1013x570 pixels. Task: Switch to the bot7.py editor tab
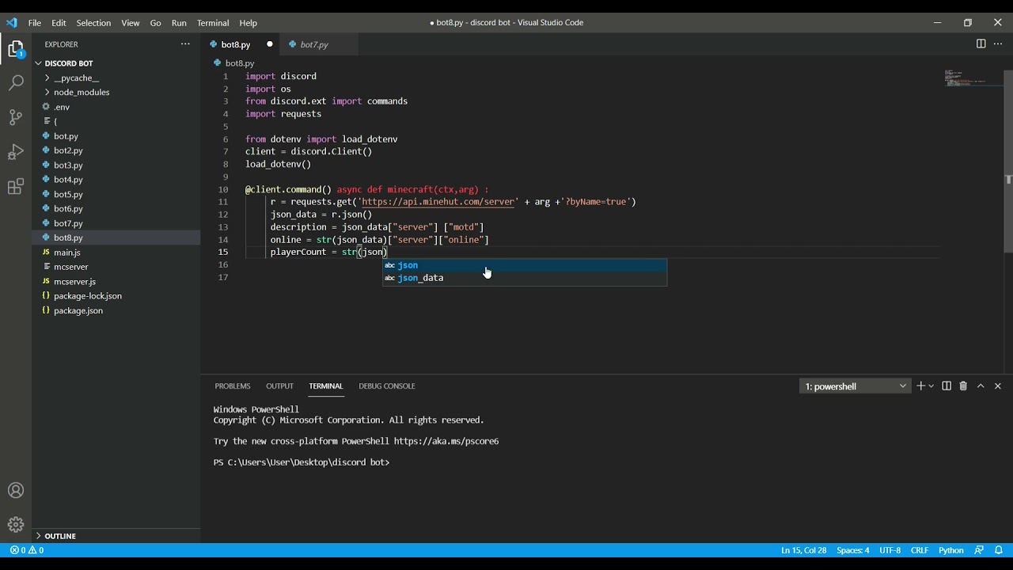(314, 44)
